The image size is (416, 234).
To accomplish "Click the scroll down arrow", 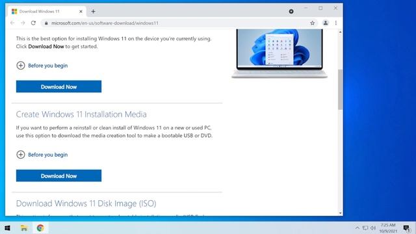I will pyautogui.click(x=340, y=213).
